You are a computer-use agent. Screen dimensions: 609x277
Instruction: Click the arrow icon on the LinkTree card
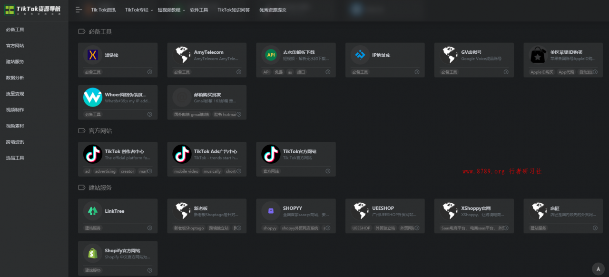[x=149, y=228]
